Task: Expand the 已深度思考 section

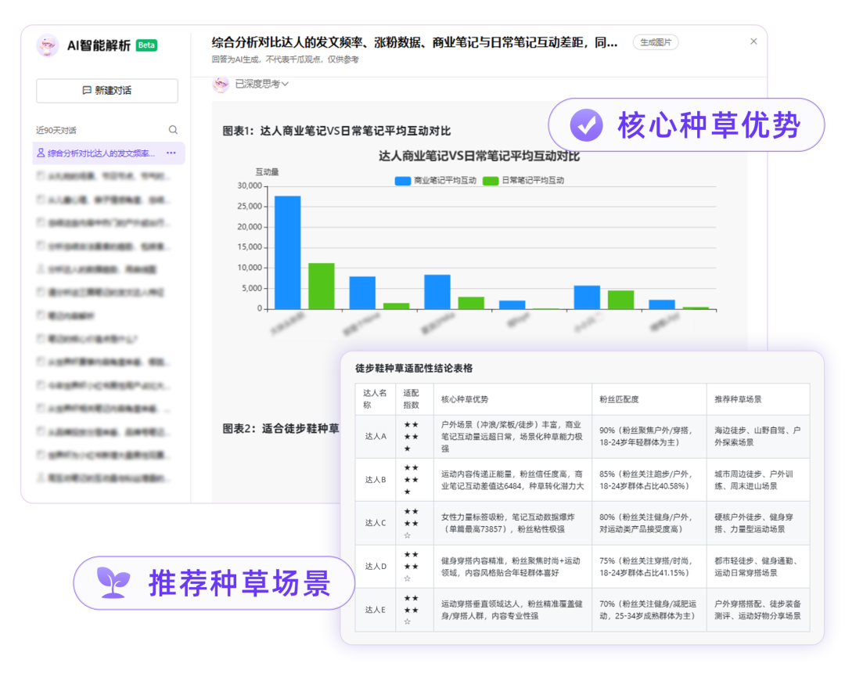Action: click(x=262, y=84)
